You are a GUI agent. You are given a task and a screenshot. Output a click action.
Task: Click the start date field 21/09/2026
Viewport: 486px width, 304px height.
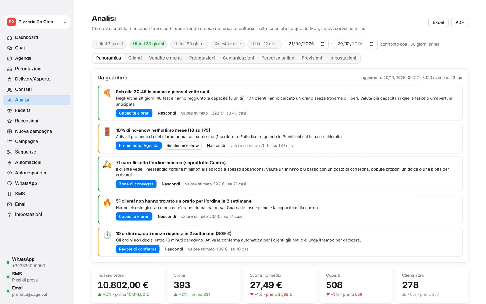click(306, 44)
